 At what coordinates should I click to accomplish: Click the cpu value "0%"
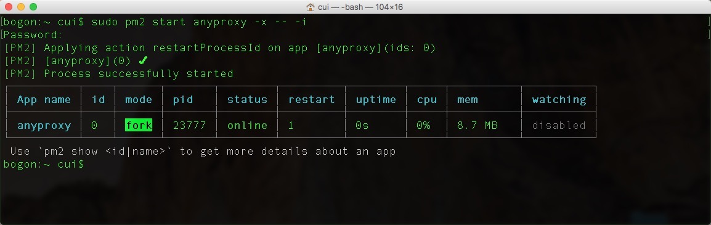[x=423, y=125]
